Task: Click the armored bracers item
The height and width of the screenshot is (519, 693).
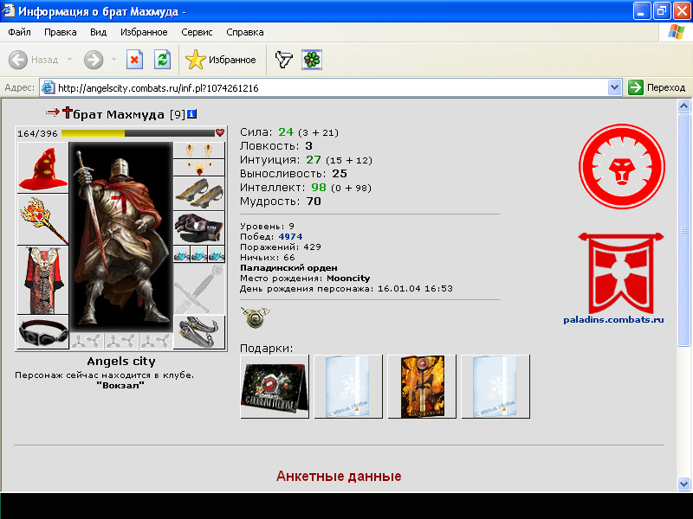Action: (199, 193)
